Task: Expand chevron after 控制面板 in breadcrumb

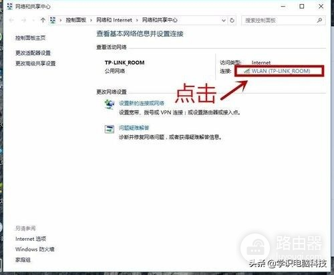Action: click(91, 20)
